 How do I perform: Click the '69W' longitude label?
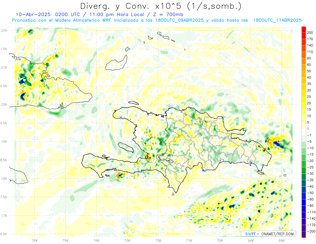tap(251, 240)
